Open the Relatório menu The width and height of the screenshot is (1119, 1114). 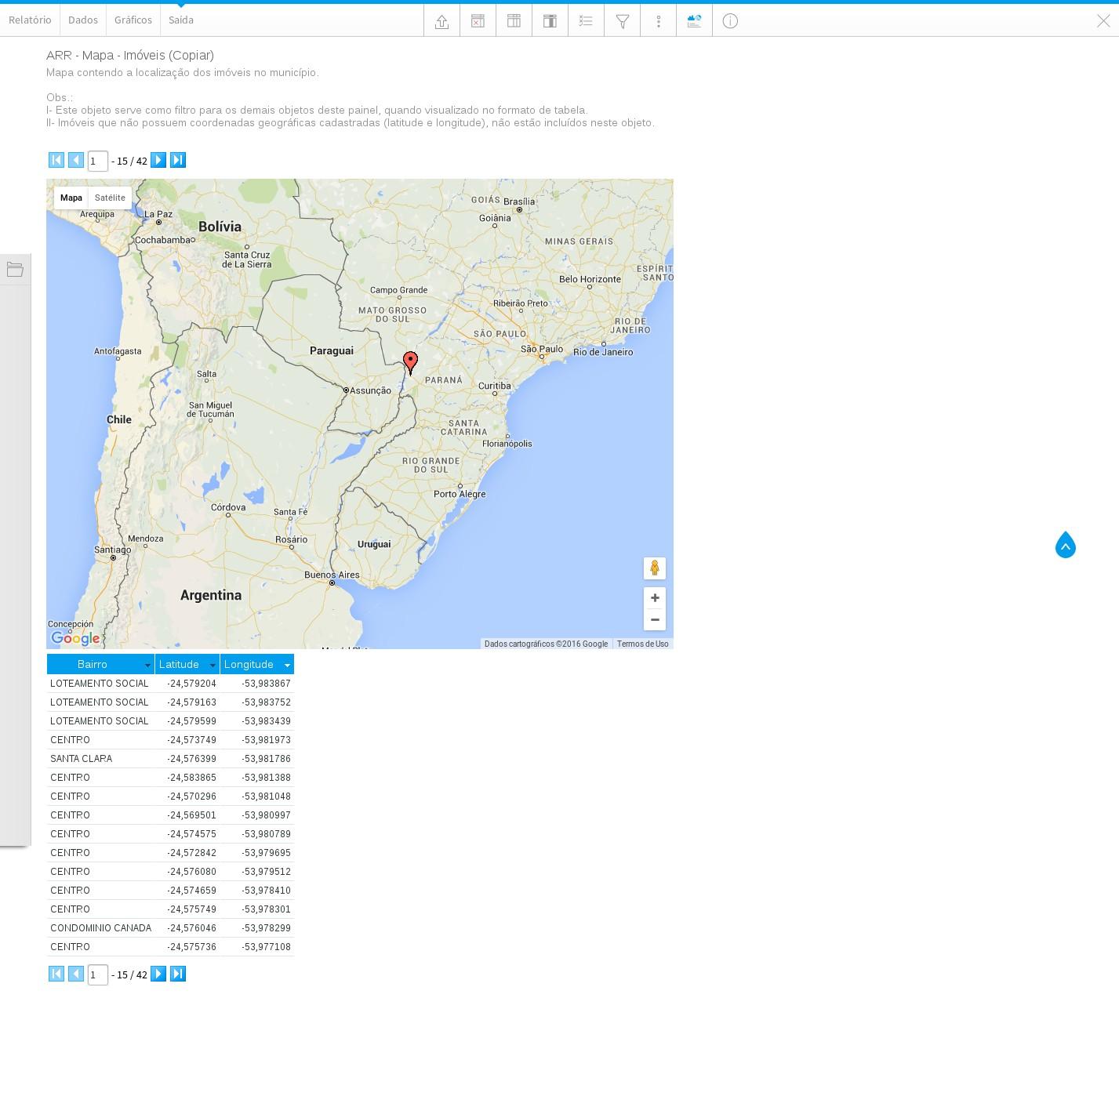pyautogui.click(x=30, y=20)
